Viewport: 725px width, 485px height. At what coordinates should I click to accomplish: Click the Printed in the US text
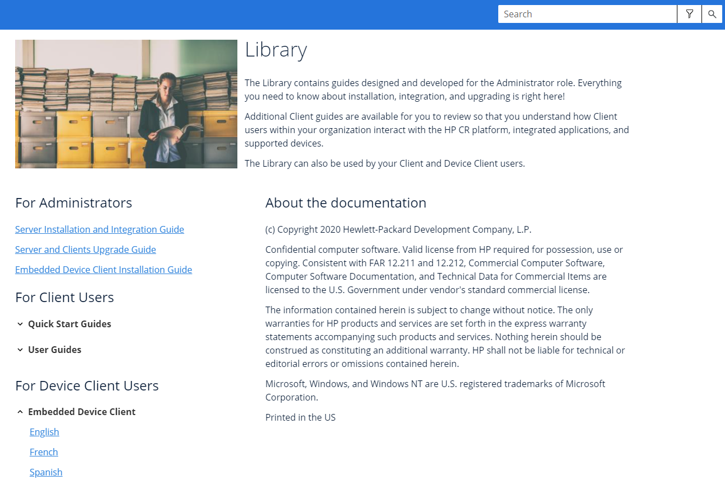tap(301, 417)
